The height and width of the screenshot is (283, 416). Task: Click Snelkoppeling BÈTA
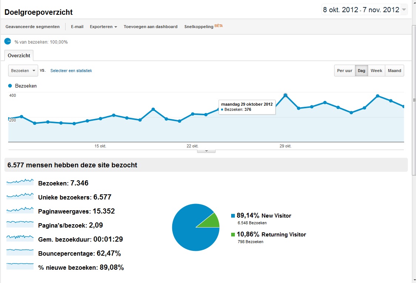pyautogui.click(x=203, y=27)
